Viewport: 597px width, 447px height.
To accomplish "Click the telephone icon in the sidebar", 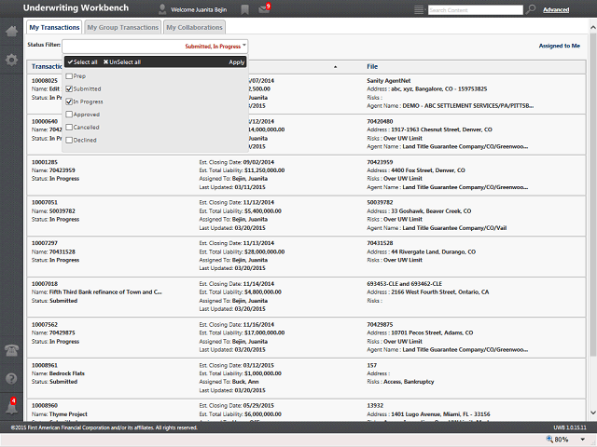I will coord(11,350).
